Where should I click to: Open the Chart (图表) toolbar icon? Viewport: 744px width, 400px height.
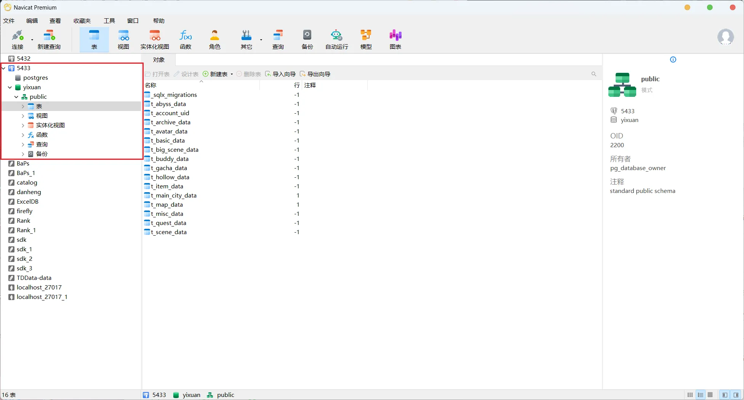(395, 39)
